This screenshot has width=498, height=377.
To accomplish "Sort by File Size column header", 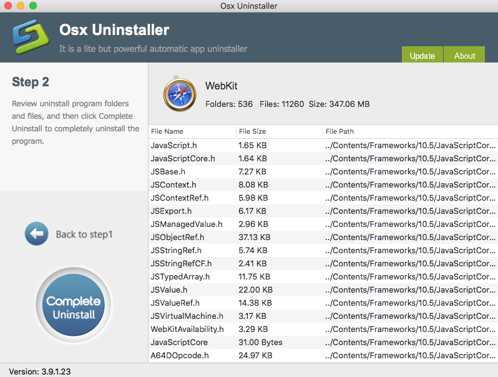I will coord(252,131).
